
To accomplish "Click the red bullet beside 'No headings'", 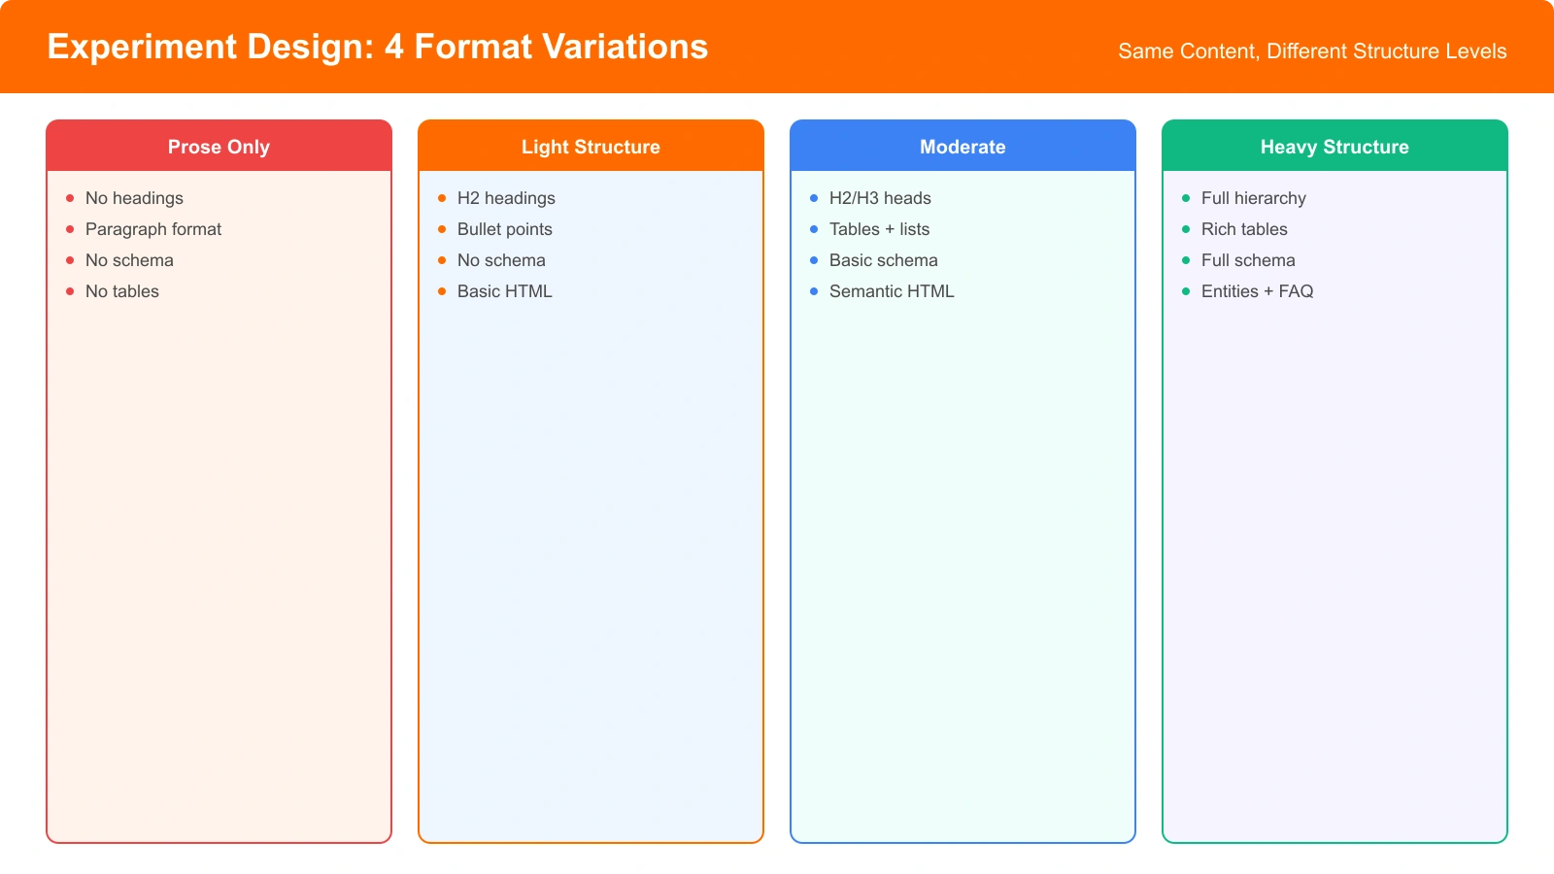I will tap(70, 198).
